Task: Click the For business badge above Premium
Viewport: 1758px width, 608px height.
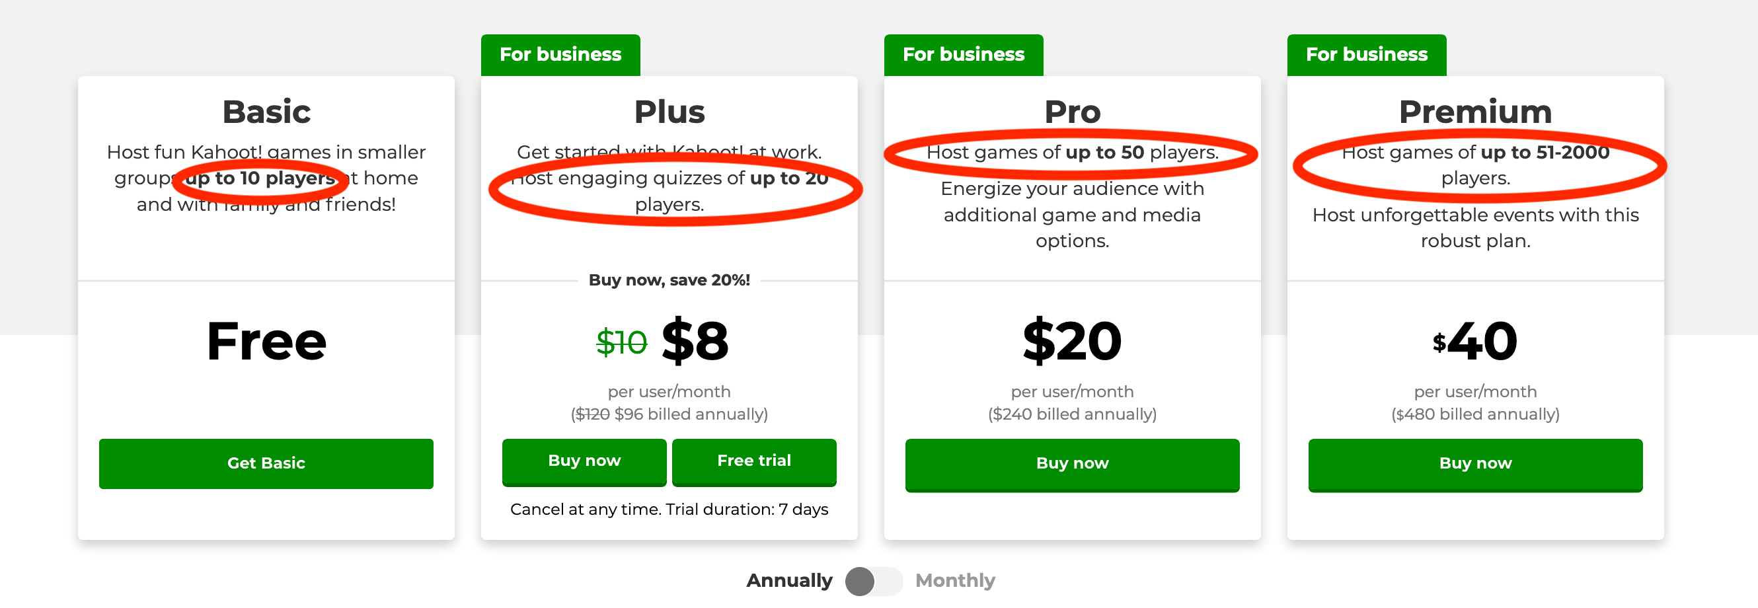Action: click(1366, 55)
